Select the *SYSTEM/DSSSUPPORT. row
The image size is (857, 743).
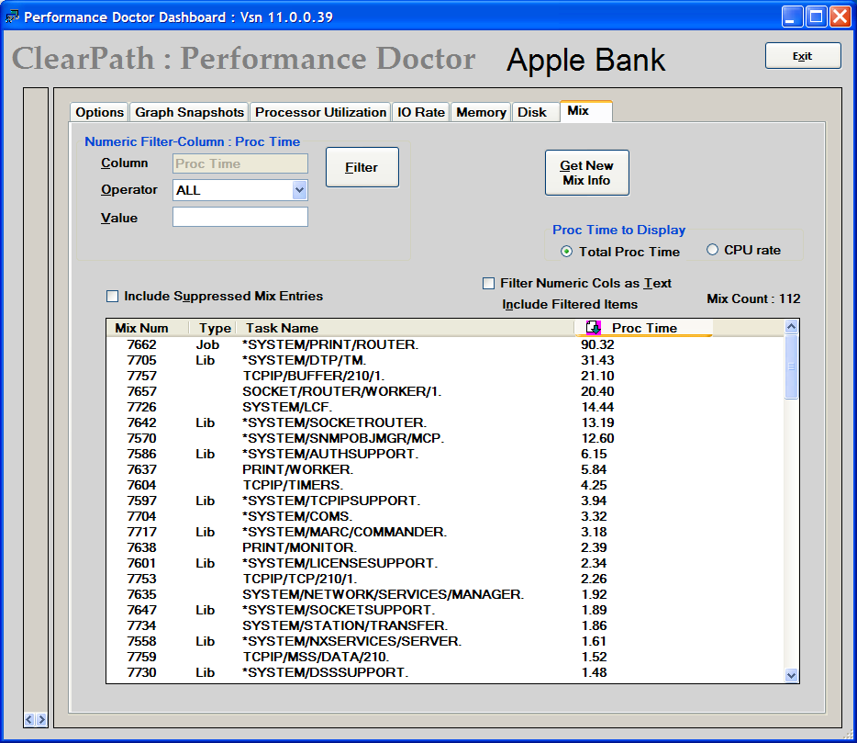click(445, 672)
